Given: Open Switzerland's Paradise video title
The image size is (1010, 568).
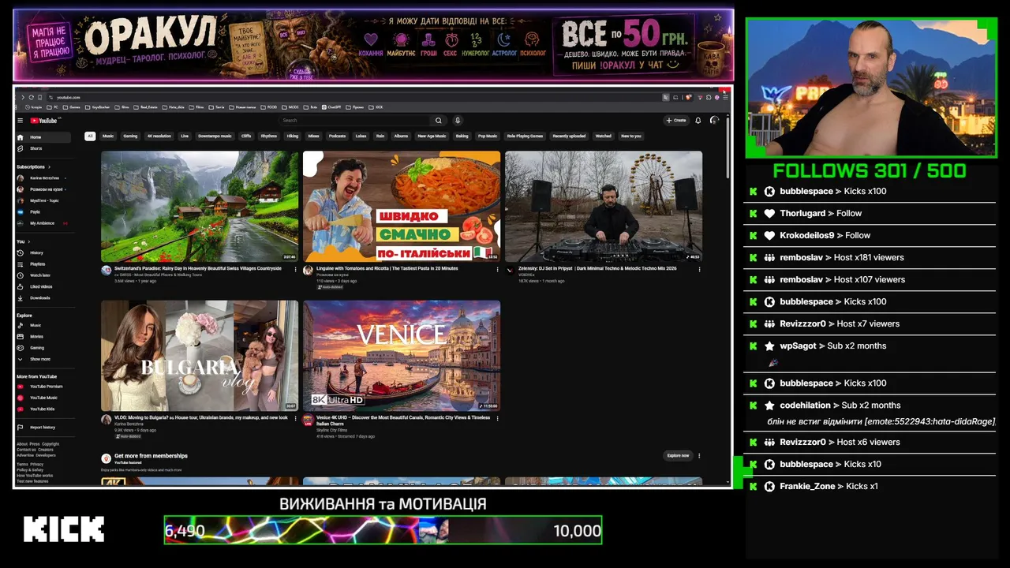Looking at the screenshot, I should (x=198, y=268).
